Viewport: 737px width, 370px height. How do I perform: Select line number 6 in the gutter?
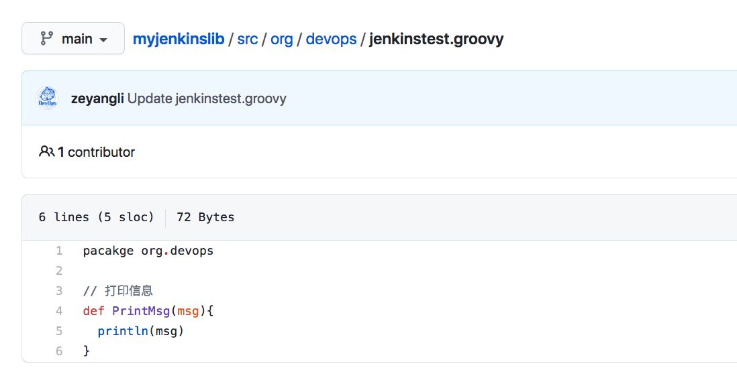[59, 351]
